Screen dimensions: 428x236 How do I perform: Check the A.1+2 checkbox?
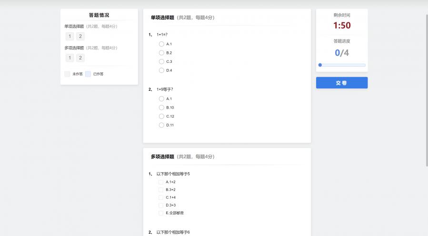click(x=161, y=182)
